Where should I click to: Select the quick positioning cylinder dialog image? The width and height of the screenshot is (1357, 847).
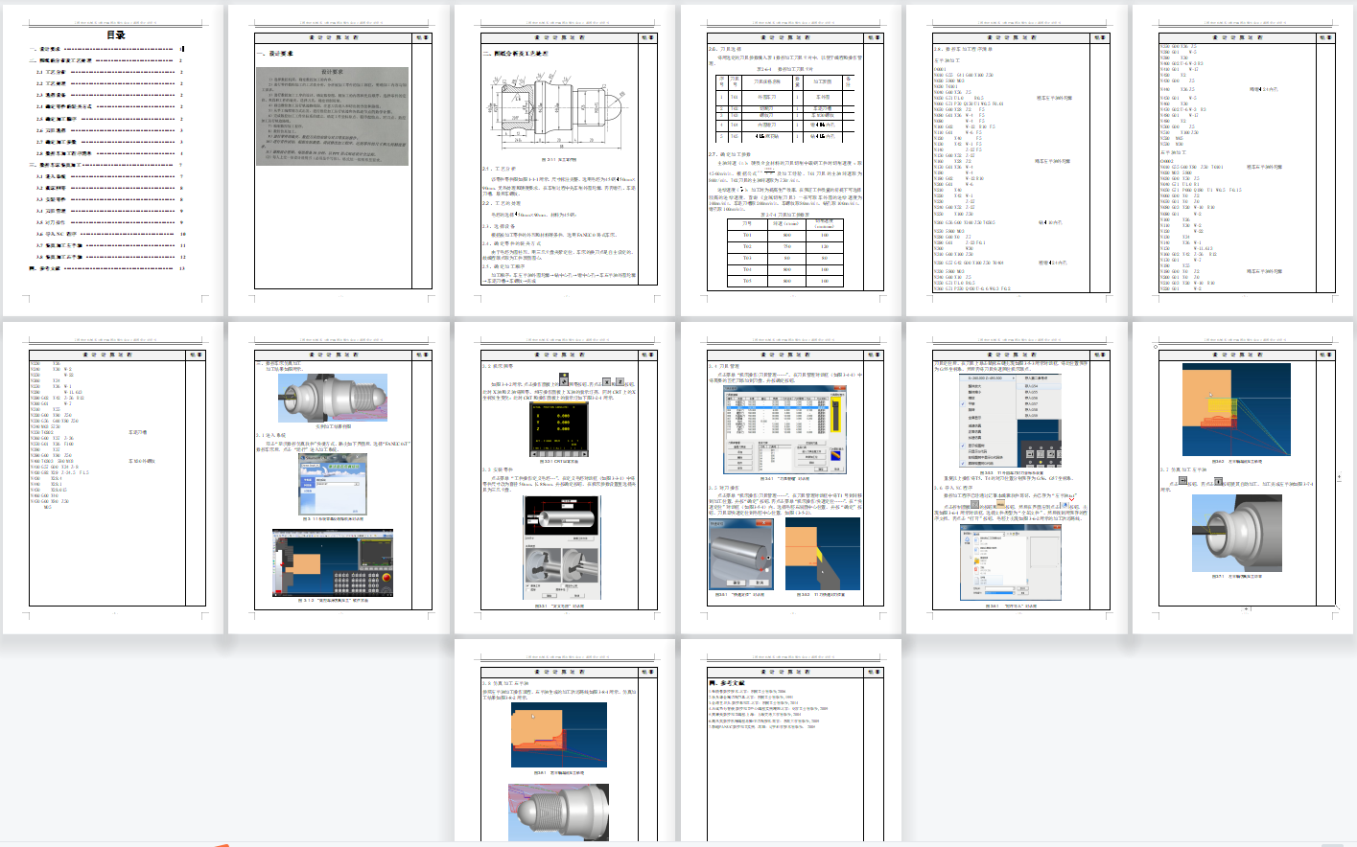point(740,553)
